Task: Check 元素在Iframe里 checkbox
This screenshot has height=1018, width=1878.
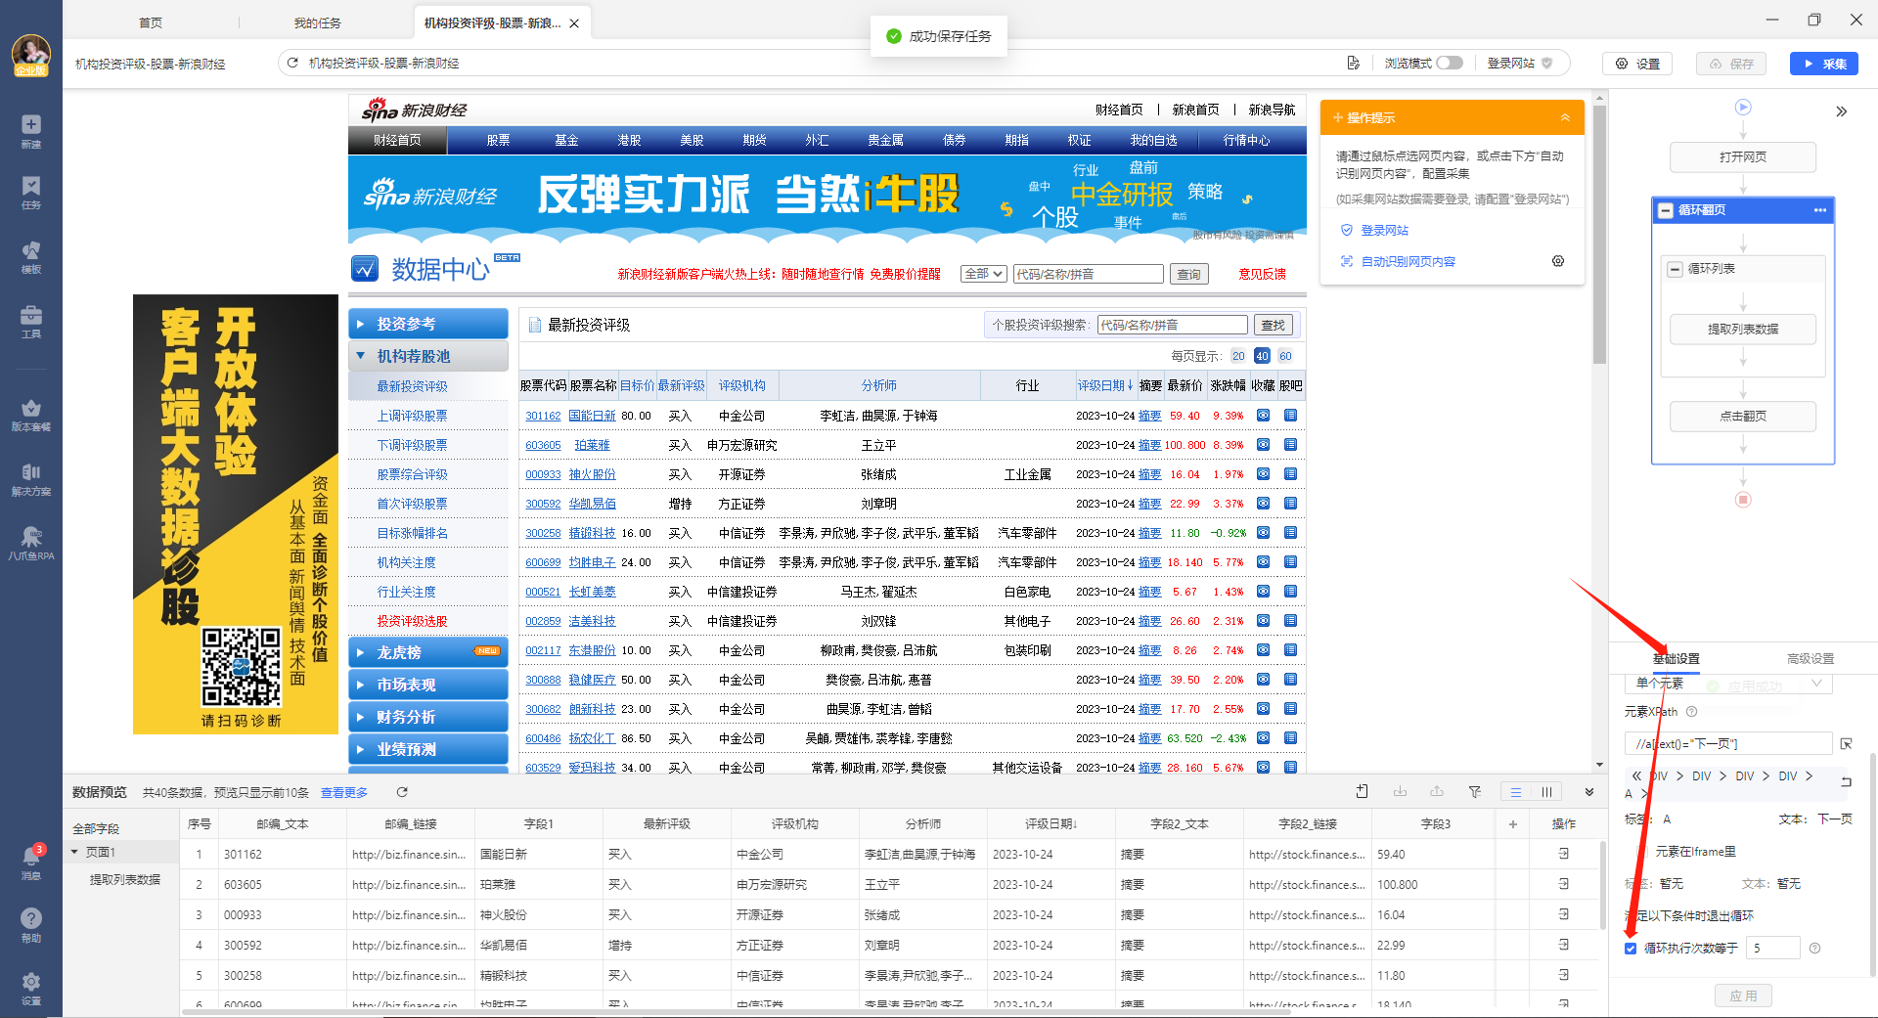Action: point(1642,852)
